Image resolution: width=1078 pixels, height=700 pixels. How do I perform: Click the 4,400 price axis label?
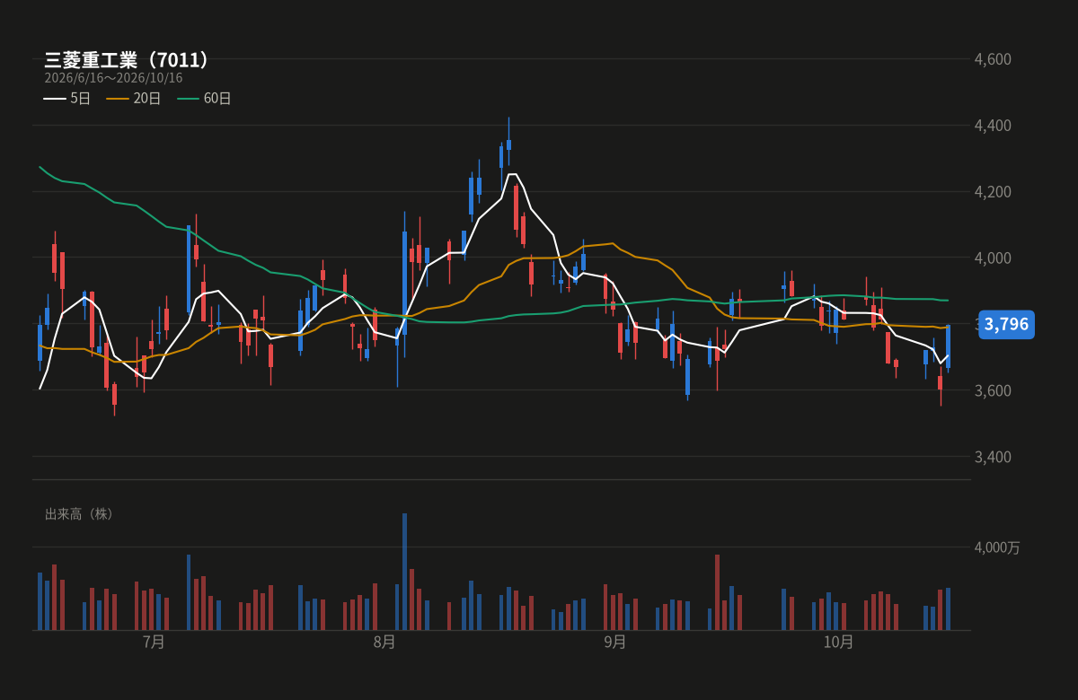pyautogui.click(x=993, y=126)
